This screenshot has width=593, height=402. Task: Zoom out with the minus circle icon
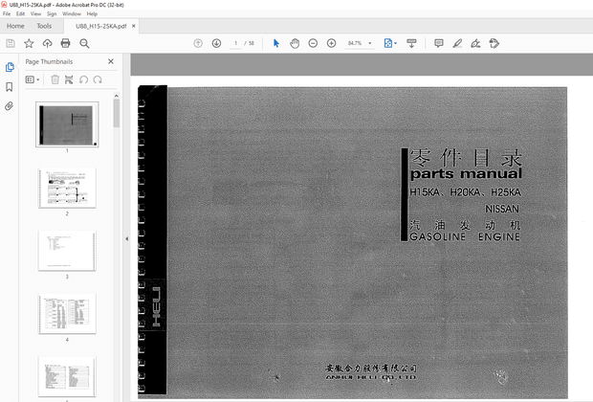tap(313, 43)
